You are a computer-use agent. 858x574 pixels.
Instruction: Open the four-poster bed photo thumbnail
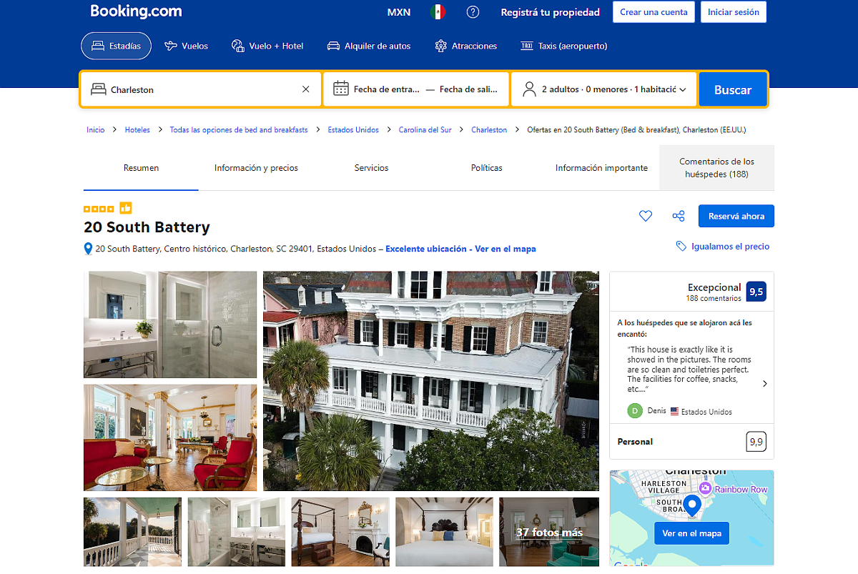[x=340, y=532]
